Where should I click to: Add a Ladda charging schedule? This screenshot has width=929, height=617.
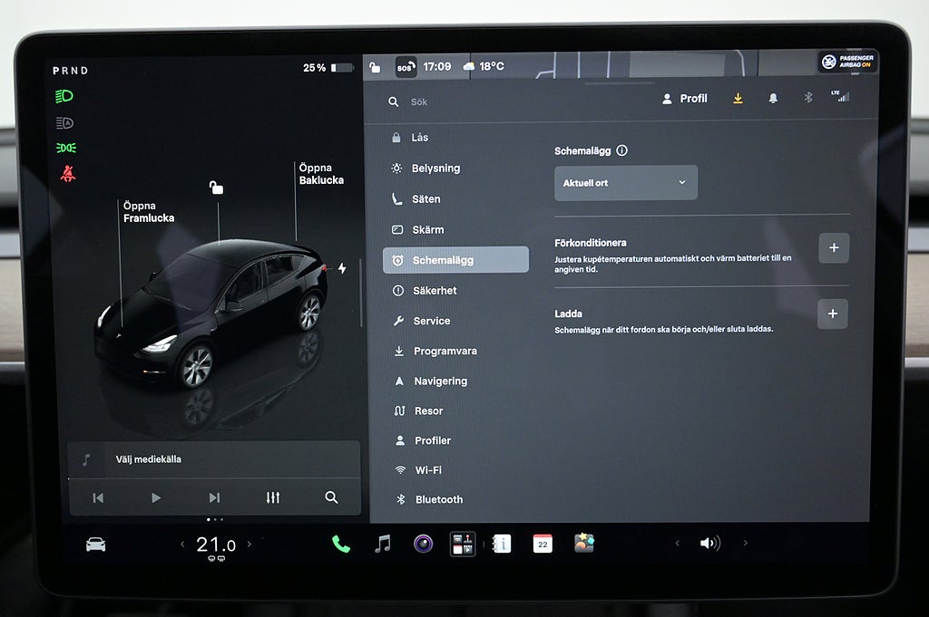pyautogui.click(x=833, y=313)
